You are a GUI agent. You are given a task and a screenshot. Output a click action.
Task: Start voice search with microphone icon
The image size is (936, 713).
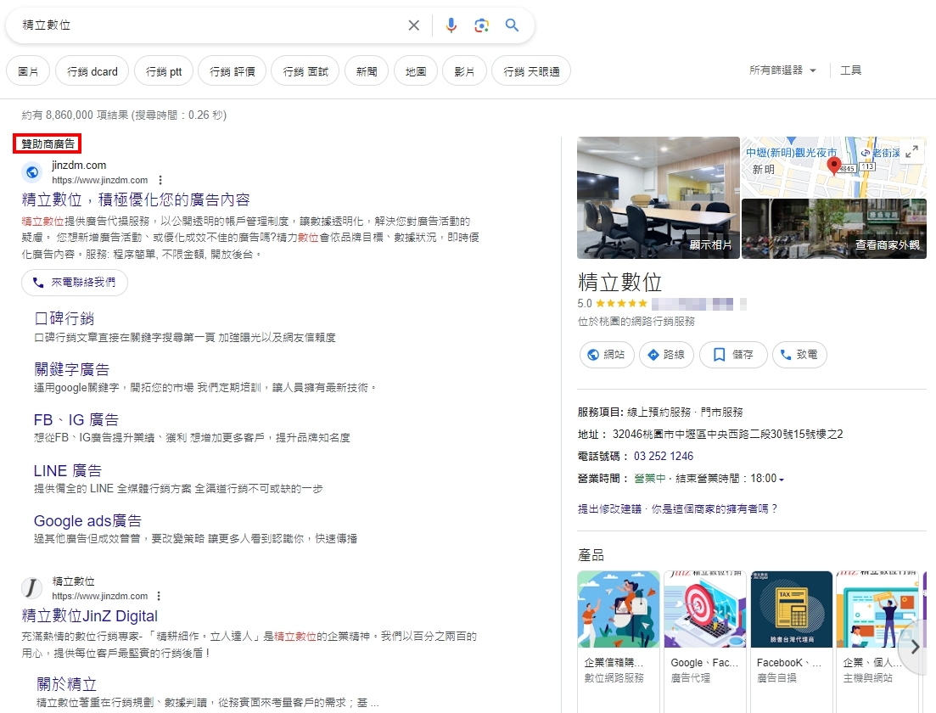point(451,25)
